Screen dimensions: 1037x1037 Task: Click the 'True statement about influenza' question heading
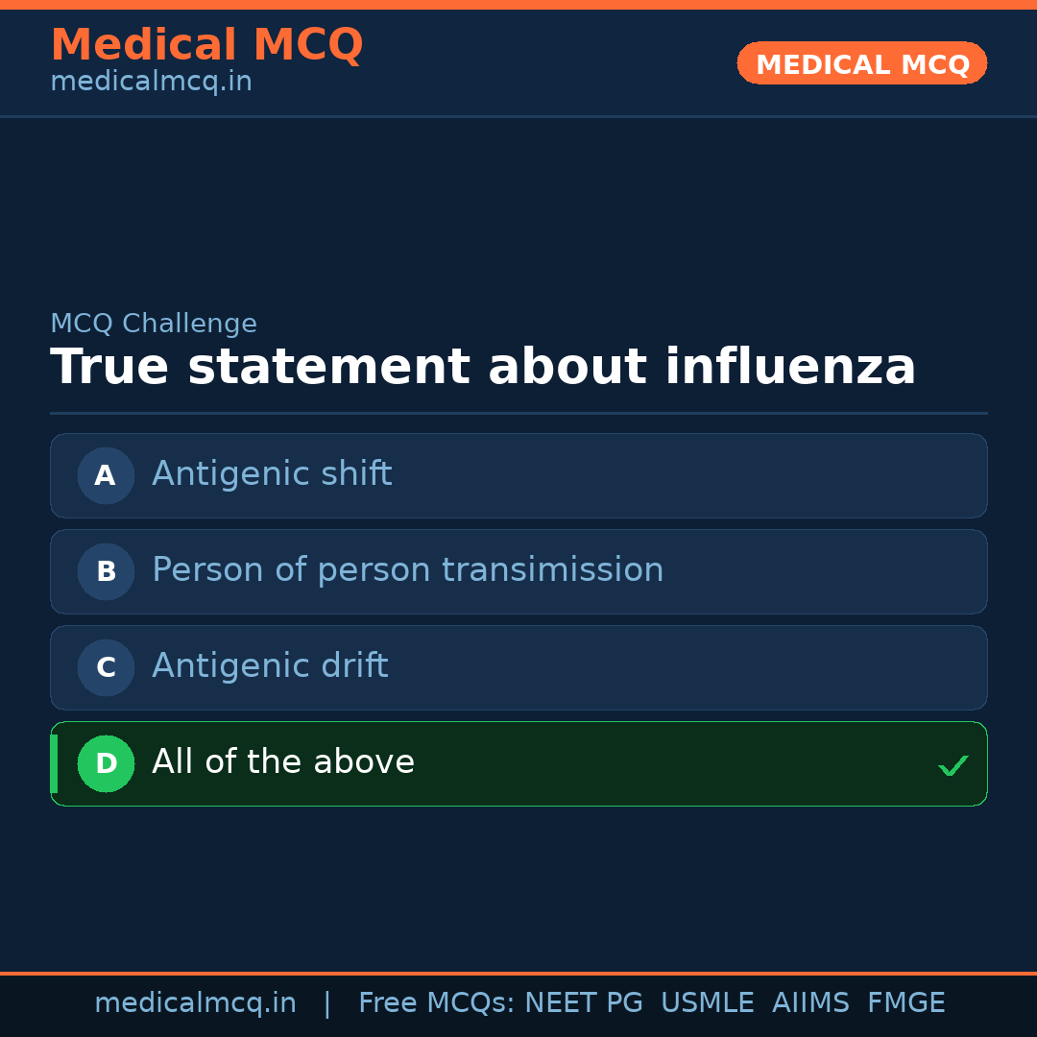[483, 368]
